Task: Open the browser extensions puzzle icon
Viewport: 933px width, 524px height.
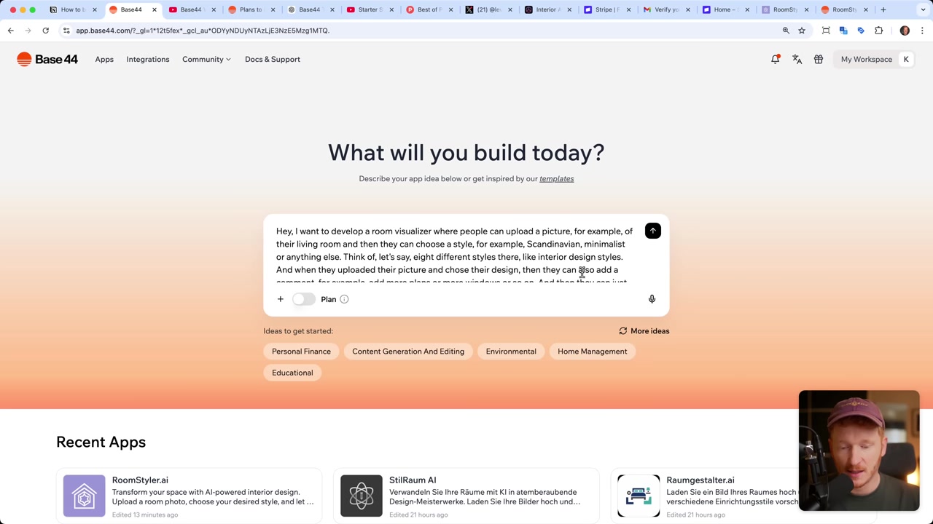Action: point(878,31)
